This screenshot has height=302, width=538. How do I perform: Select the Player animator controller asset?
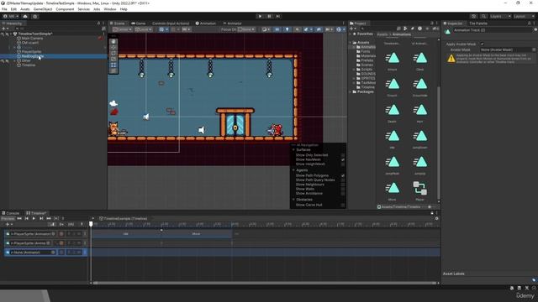click(x=420, y=190)
